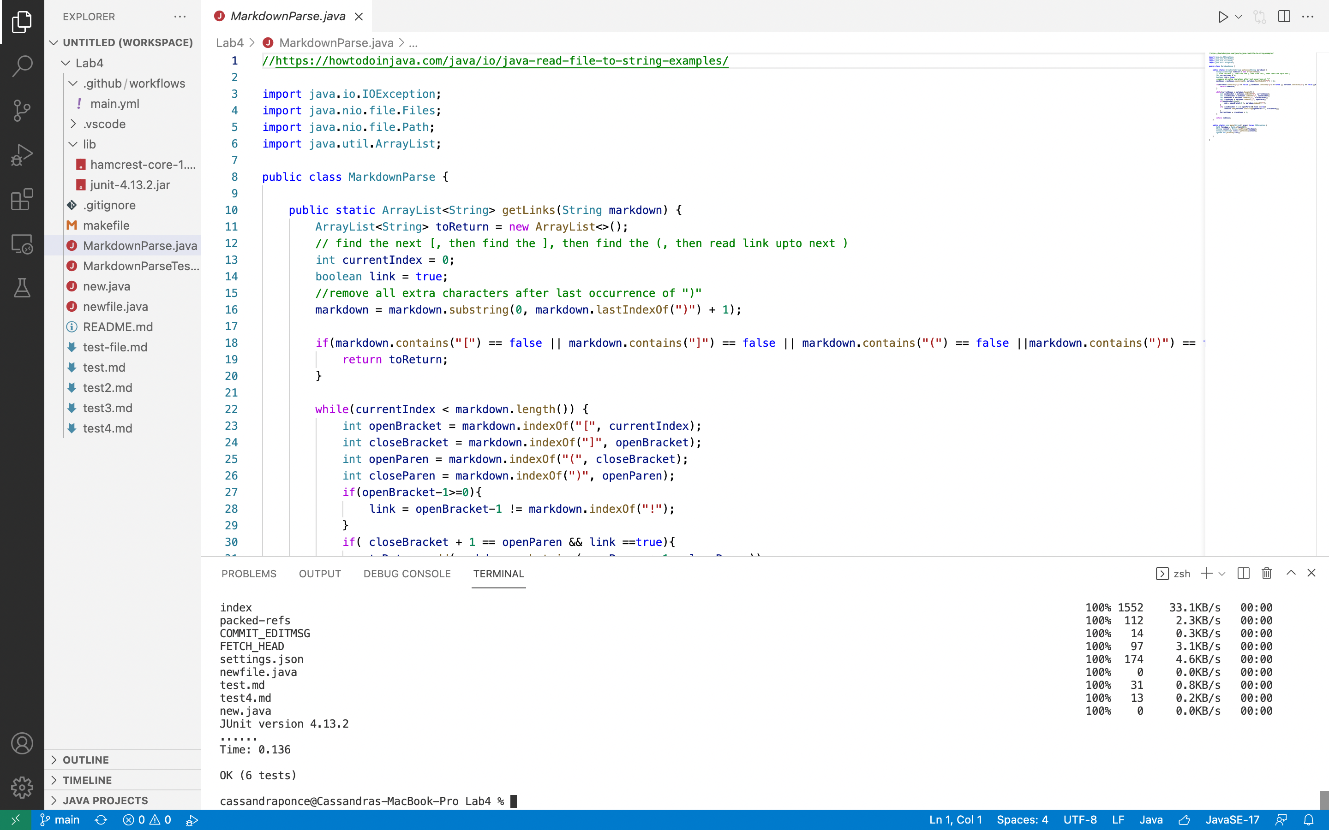Close the terminal panel

(x=1311, y=573)
